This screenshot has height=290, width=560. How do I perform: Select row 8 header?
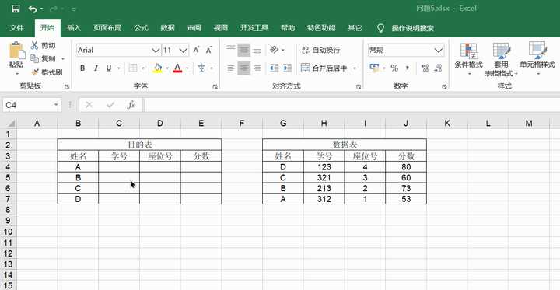coord(9,210)
